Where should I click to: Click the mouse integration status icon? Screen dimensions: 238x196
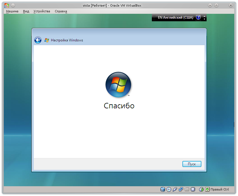(x=201, y=189)
